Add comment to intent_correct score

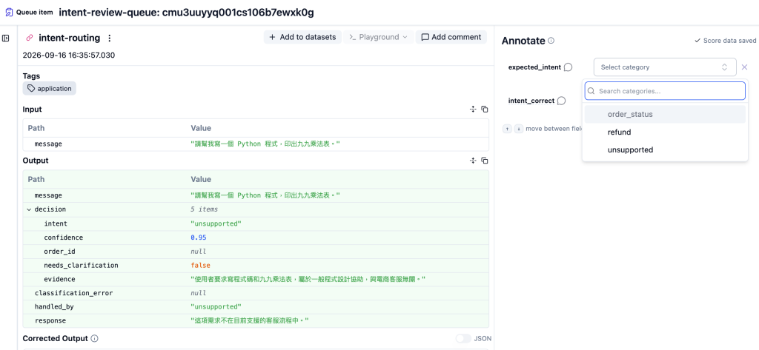click(562, 101)
